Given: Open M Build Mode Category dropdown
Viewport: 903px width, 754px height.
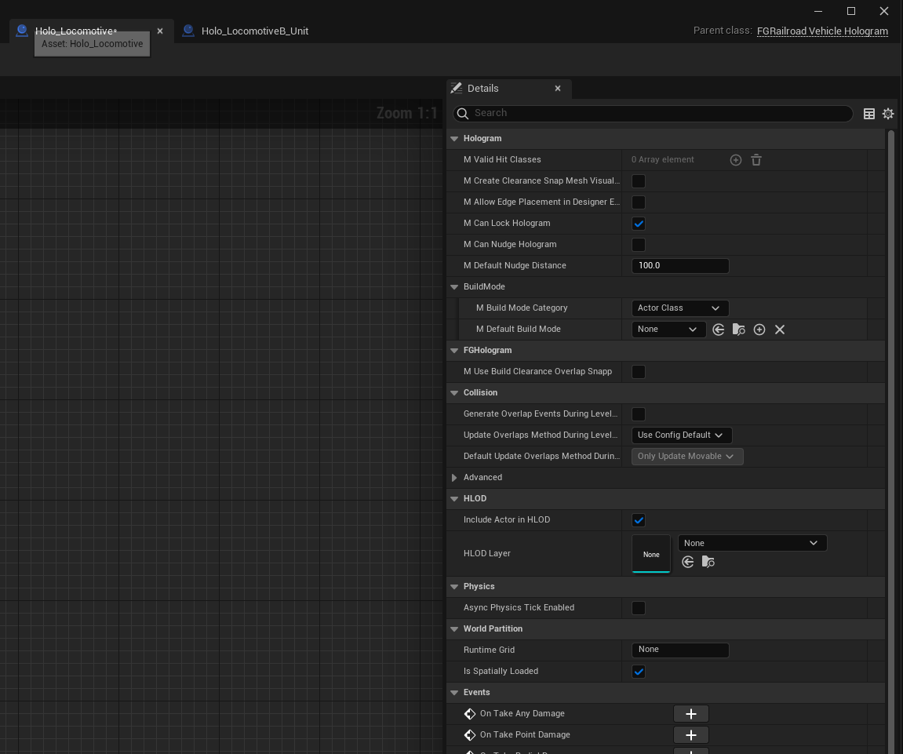Looking at the screenshot, I should coord(679,308).
